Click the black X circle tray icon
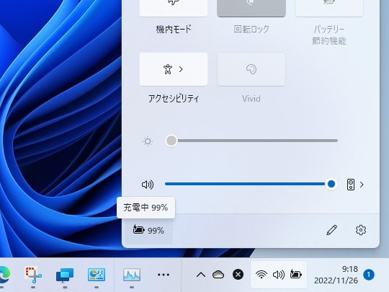Screen dimensions: 389x292 pos(238,275)
